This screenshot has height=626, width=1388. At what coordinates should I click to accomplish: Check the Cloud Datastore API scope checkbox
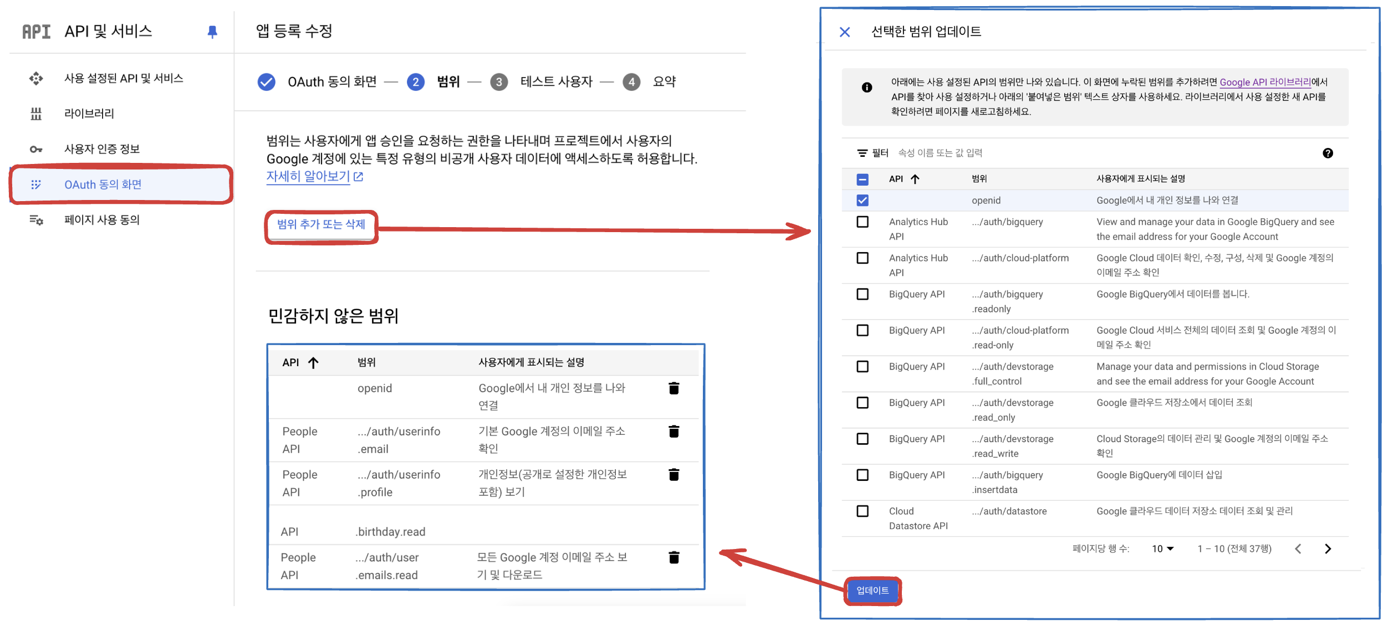(x=862, y=511)
